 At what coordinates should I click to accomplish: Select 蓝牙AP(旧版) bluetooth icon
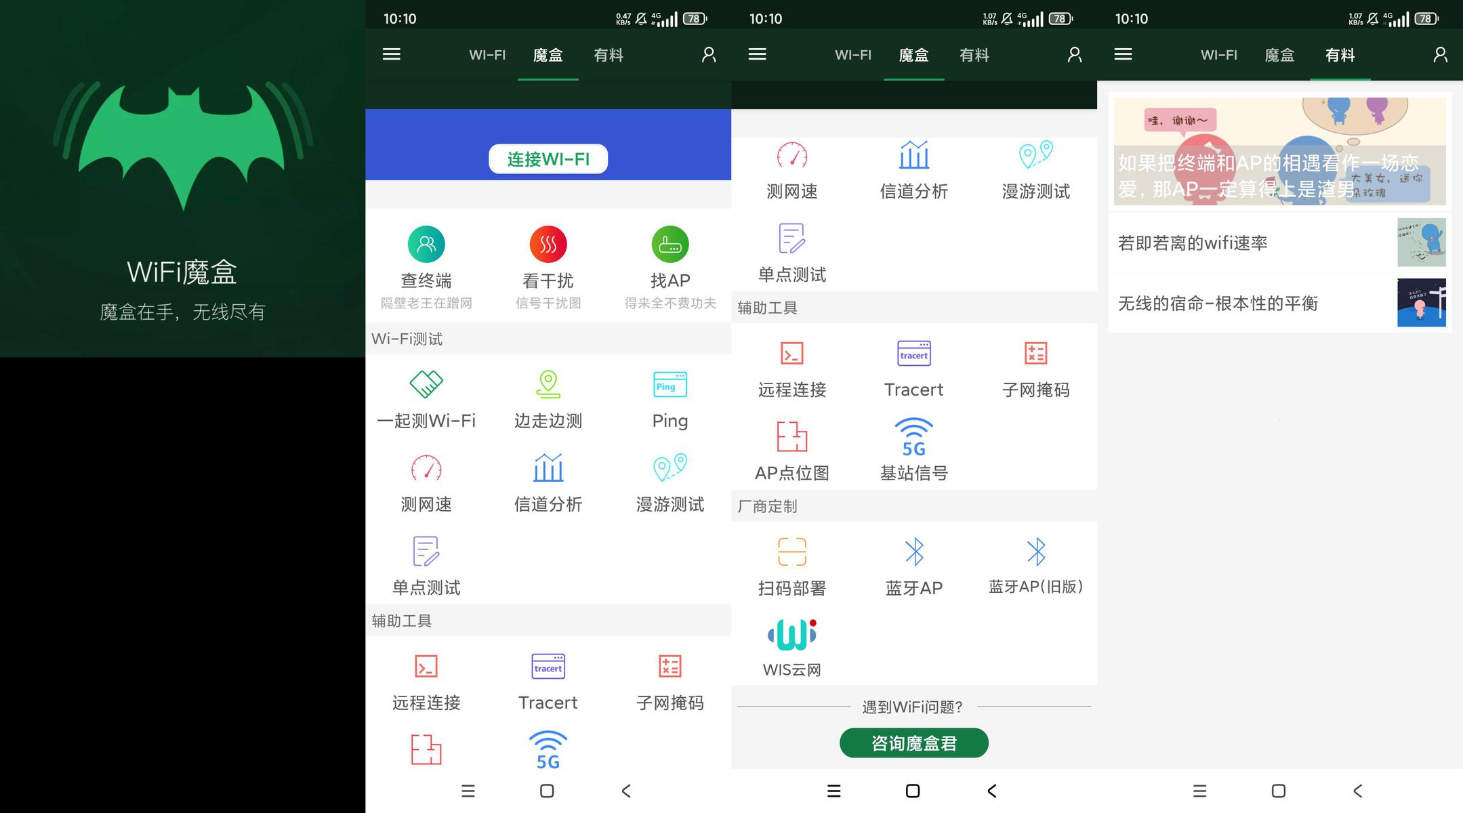point(1035,551)
